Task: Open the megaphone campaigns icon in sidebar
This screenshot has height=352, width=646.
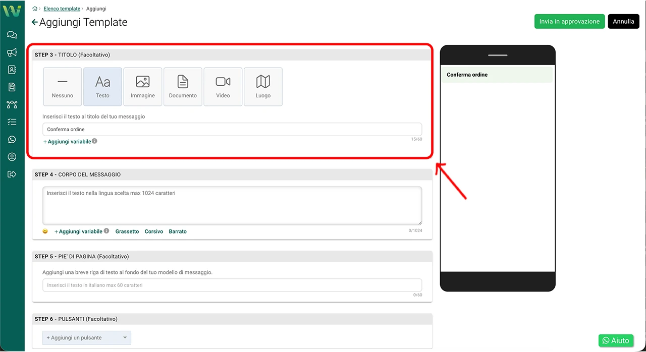Action: [12, 52]
